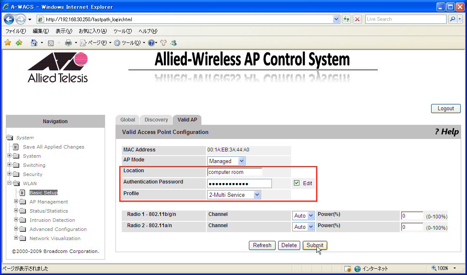Expand the Security folder

click(x=10, y=174)
